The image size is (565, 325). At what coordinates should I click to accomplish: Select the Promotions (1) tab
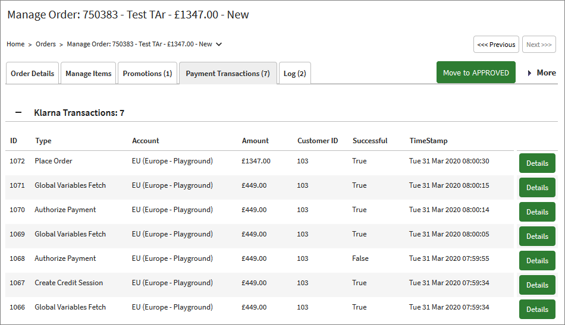(147, 74)
